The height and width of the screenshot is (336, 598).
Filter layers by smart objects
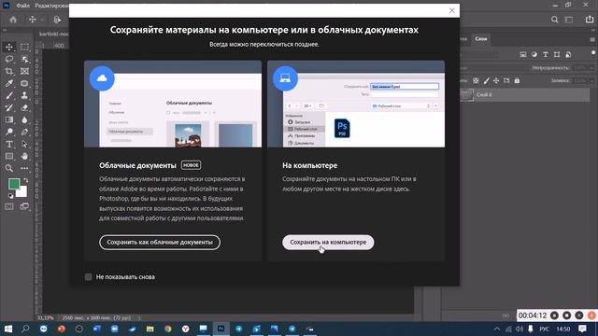[x=568, y=54]
